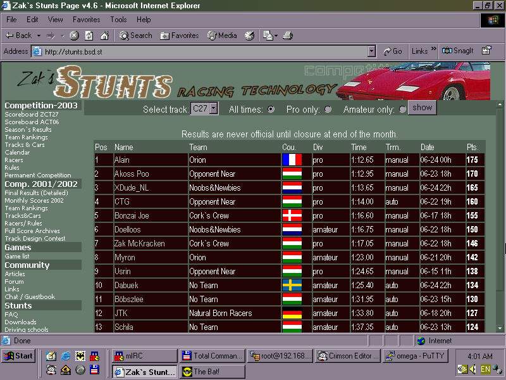Viewport: 506px width, 380px height.
Task: Open the Tools menu
Action: pyautogui.click(x=118, y=20)
